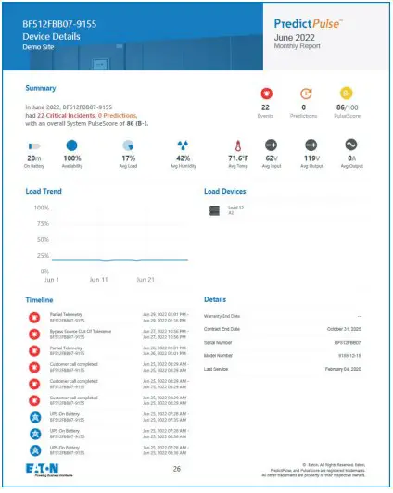The width and height of the screenshot is (393, 493).
Task: Click the '100%' y-axis label of Load Trend
Action: (x=42, y=208)
